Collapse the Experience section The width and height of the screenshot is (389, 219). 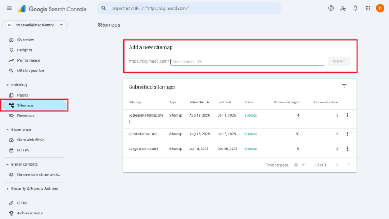(8, 130)
